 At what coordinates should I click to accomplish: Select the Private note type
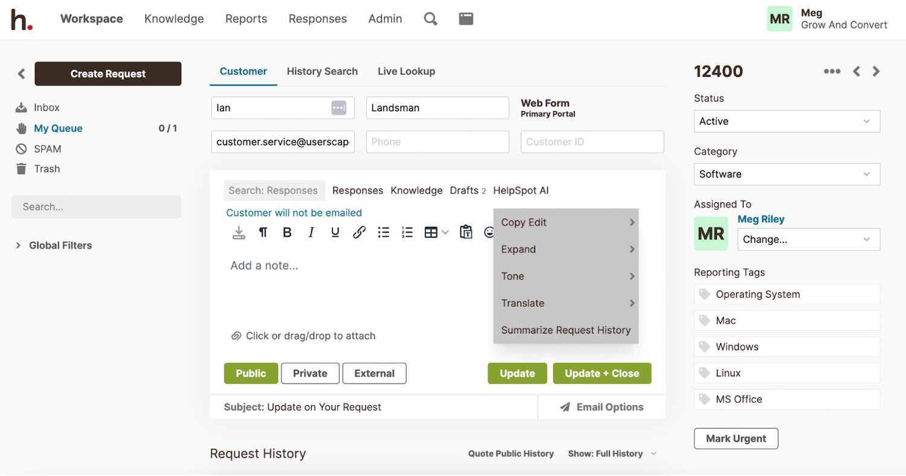pyautogui.click(x=310, y=373)
